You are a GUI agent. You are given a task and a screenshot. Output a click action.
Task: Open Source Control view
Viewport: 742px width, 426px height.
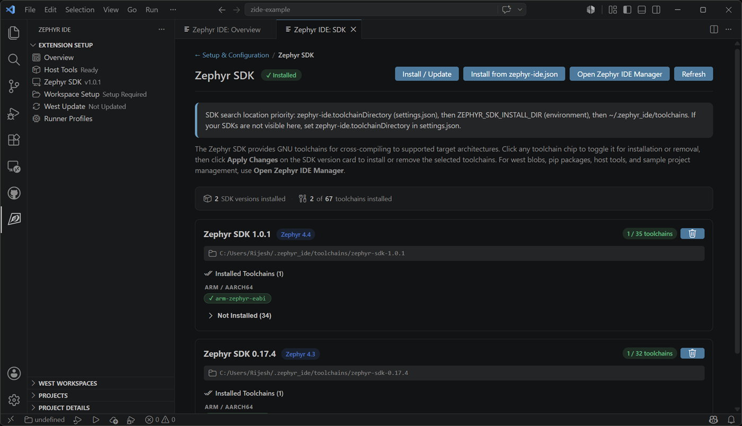[x=14, y=86]
